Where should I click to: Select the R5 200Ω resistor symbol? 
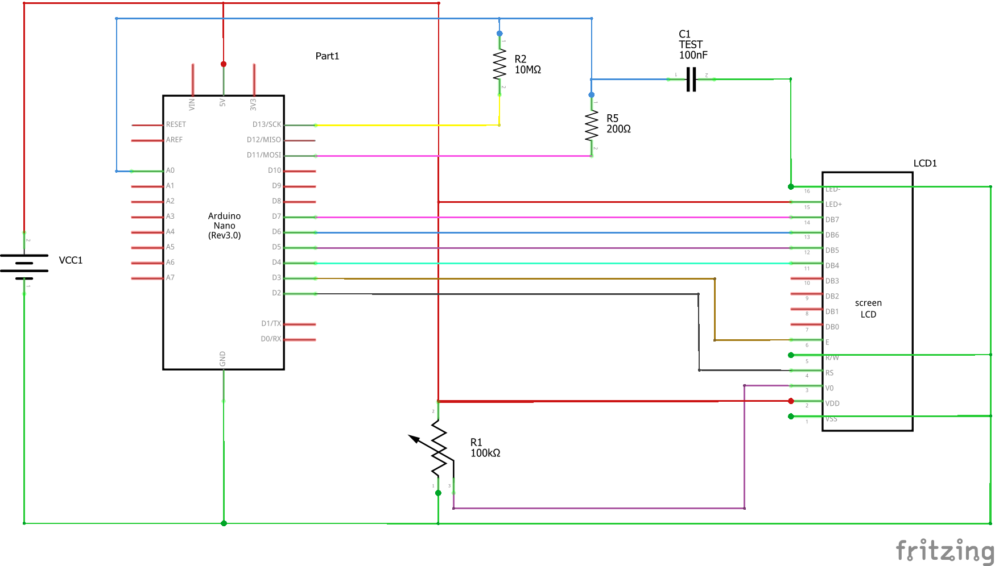pos(592,126)
